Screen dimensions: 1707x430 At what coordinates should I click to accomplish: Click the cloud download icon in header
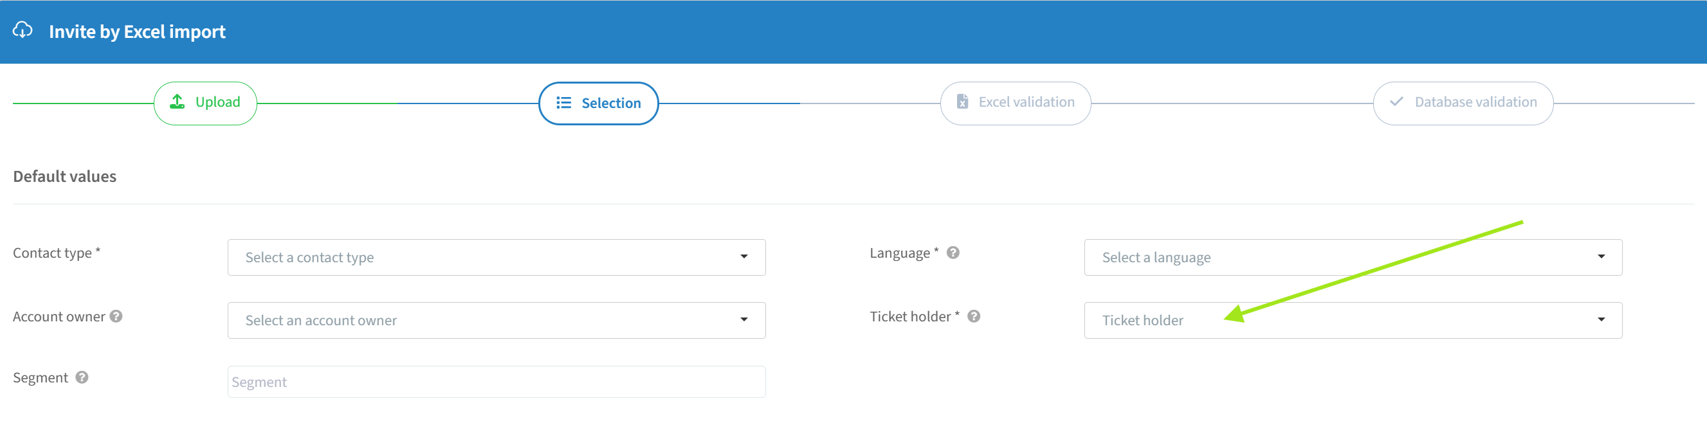click(x=23, y=30)
